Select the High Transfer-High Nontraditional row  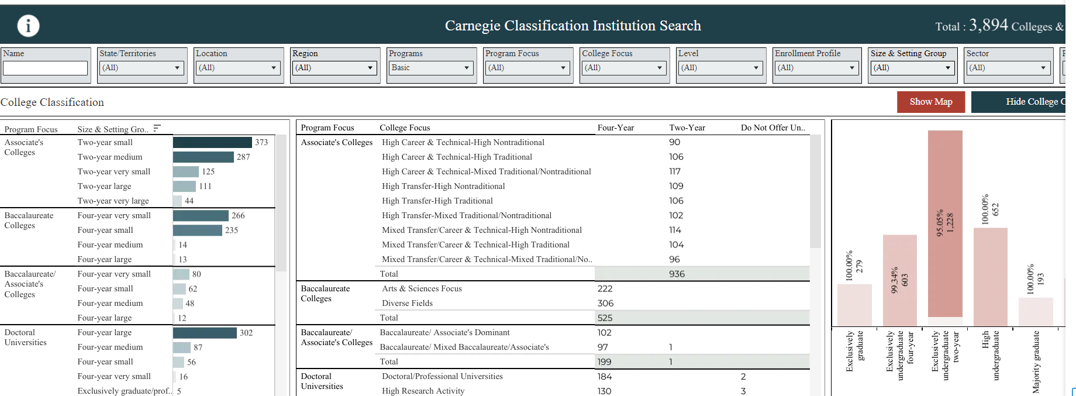pos(443,186)
